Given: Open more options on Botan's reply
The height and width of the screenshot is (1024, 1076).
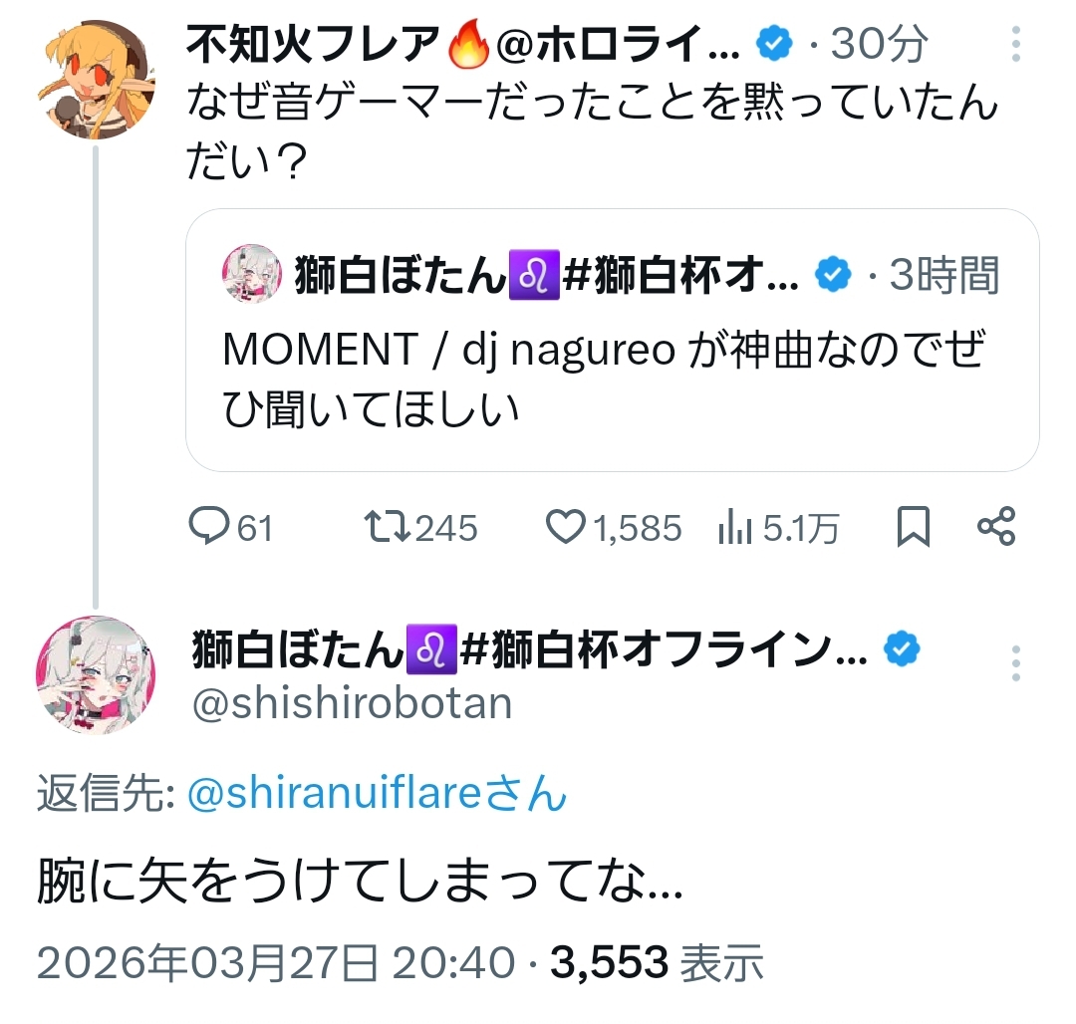Looking at the screenshot, I should point(1015,662).
